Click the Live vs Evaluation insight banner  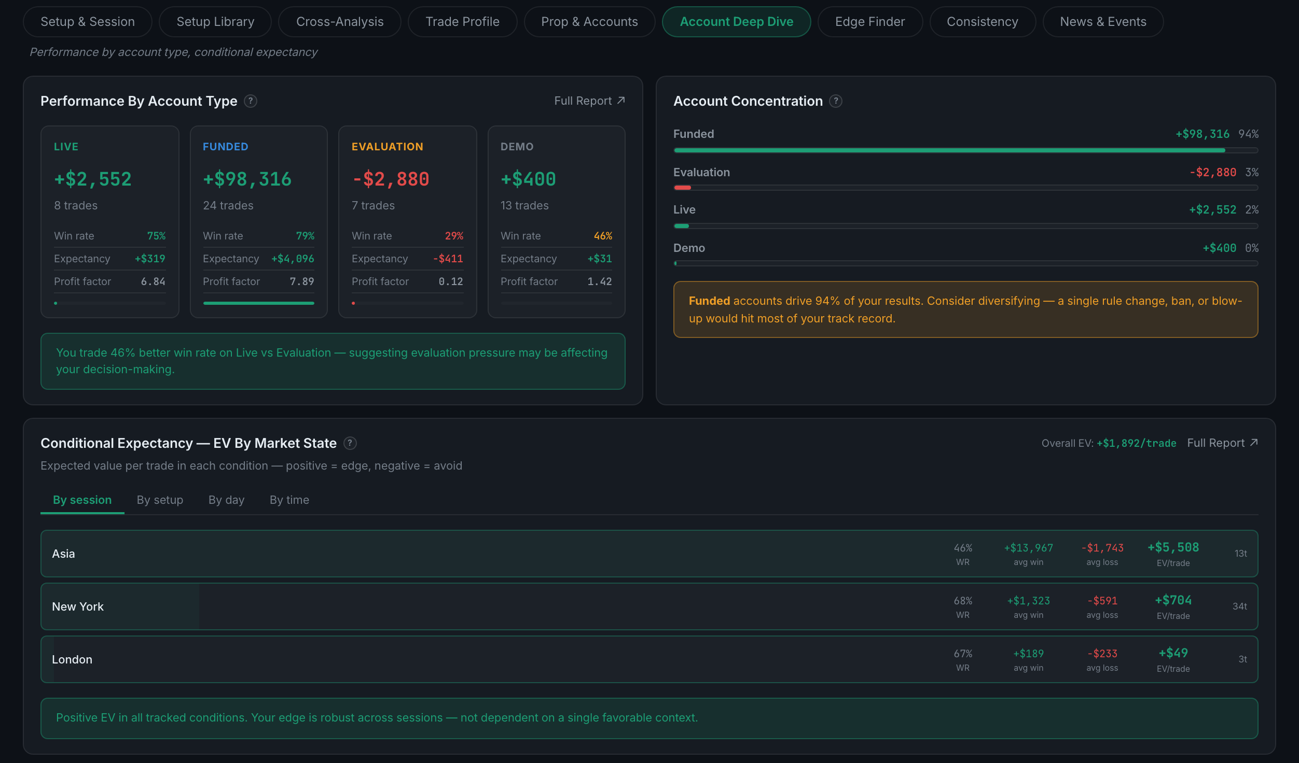(333, 361)
